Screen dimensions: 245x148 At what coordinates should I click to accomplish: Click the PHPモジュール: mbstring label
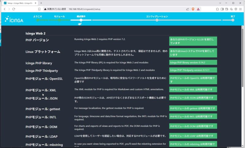pos(44,145)
